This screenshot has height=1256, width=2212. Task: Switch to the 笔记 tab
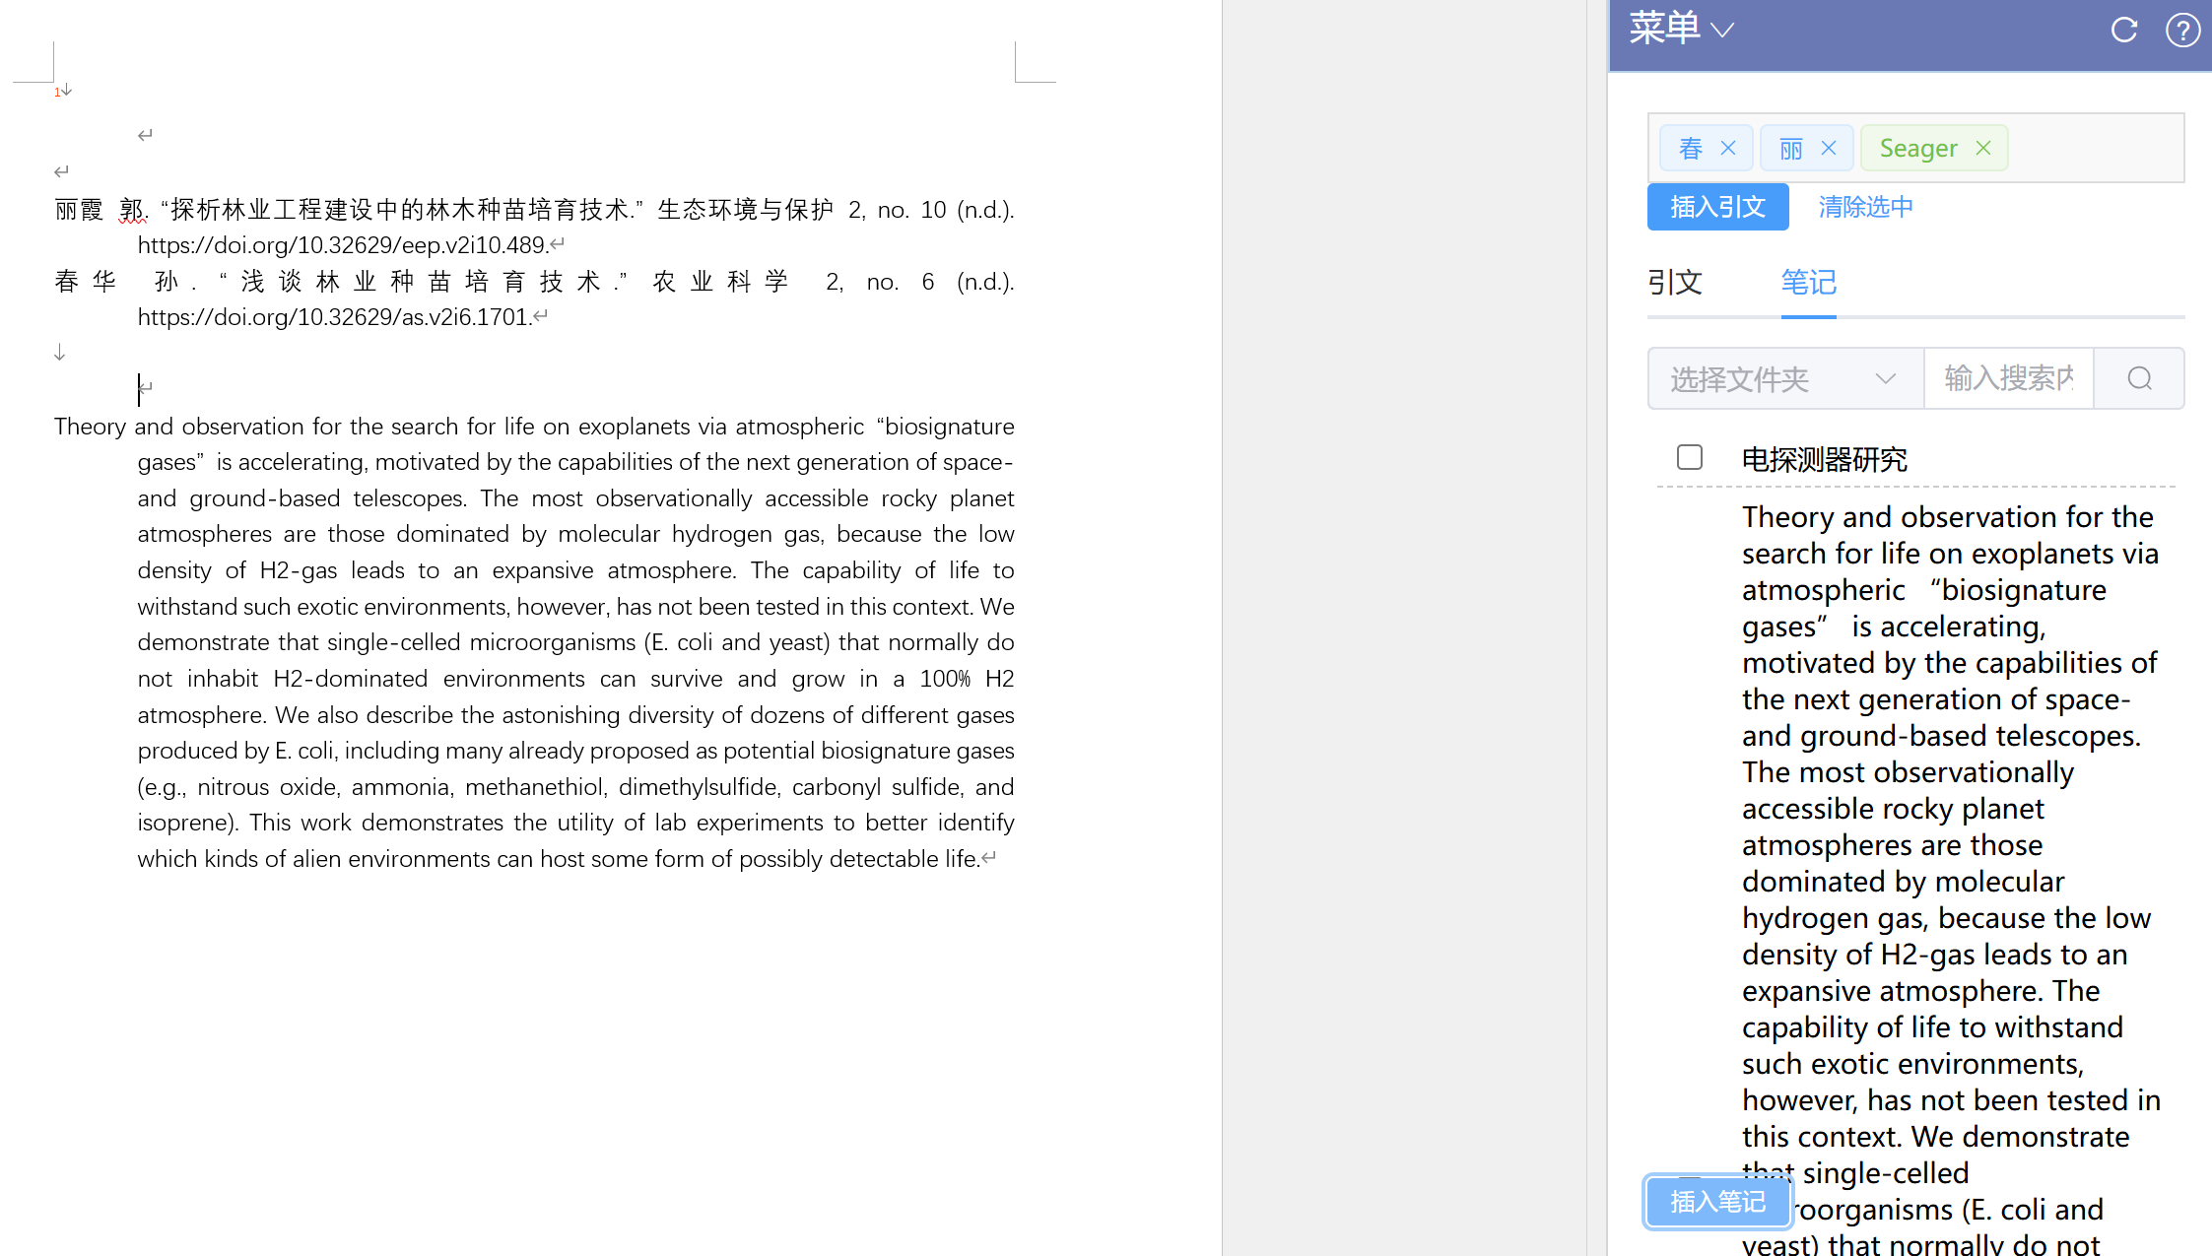(1809, 283)
